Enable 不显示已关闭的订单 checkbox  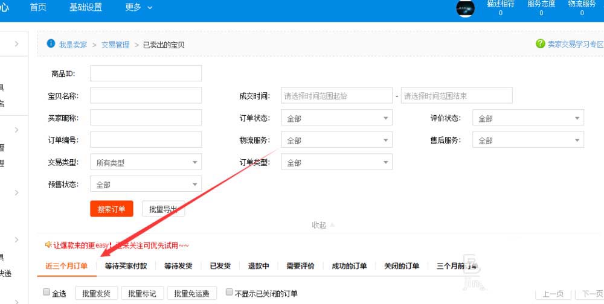[x=229, y=293]
